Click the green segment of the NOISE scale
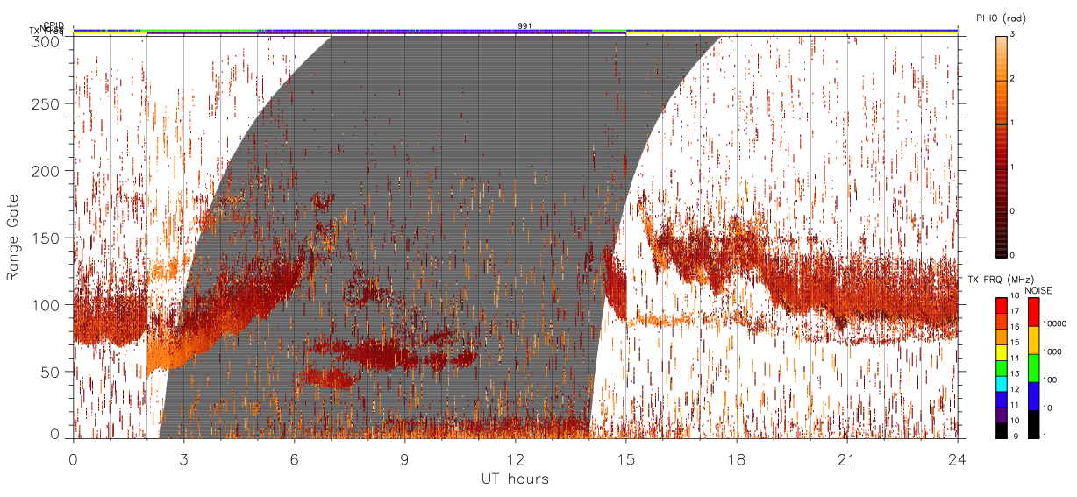This screenshot has height=497, width=1077. click(x=1034, y=368)
